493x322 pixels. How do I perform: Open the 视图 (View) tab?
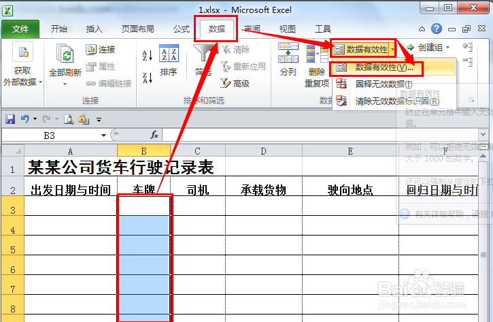[288, 29]
